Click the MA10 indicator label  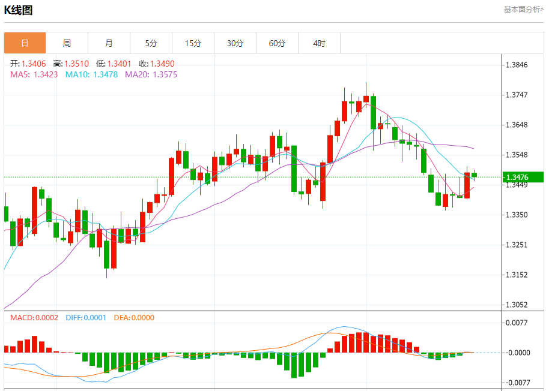click(x=91, y=74)
